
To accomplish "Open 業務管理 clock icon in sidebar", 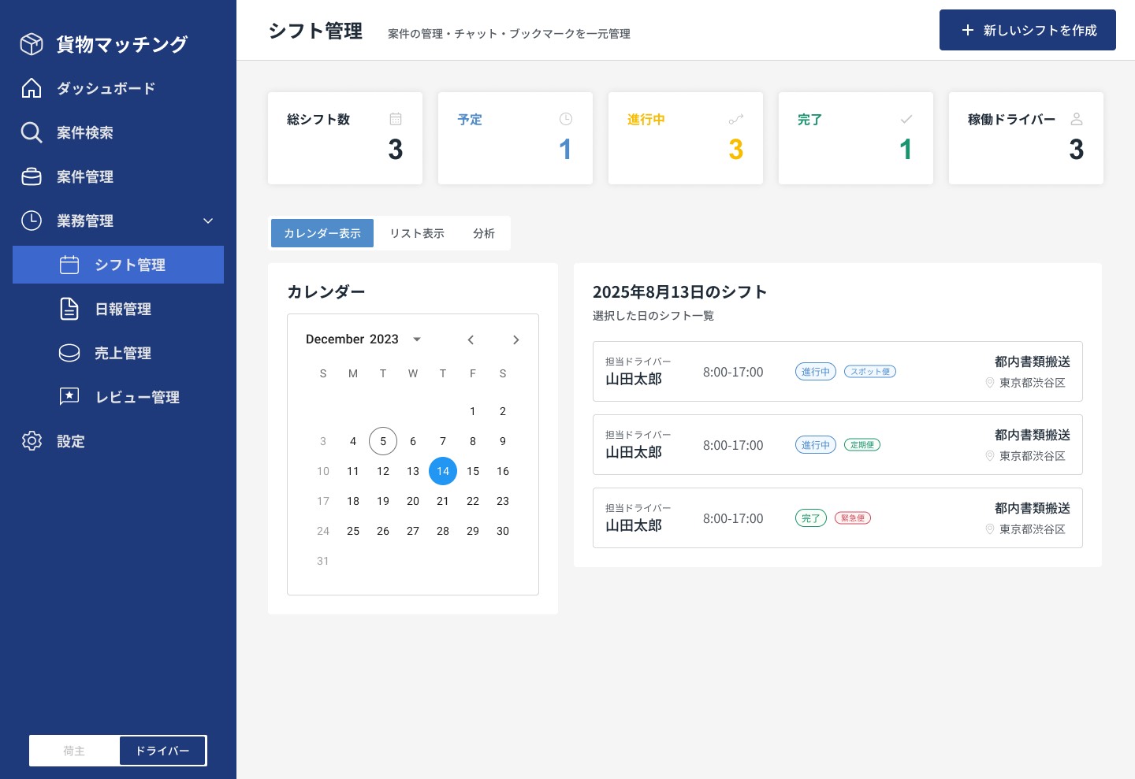I will [32, 221].
